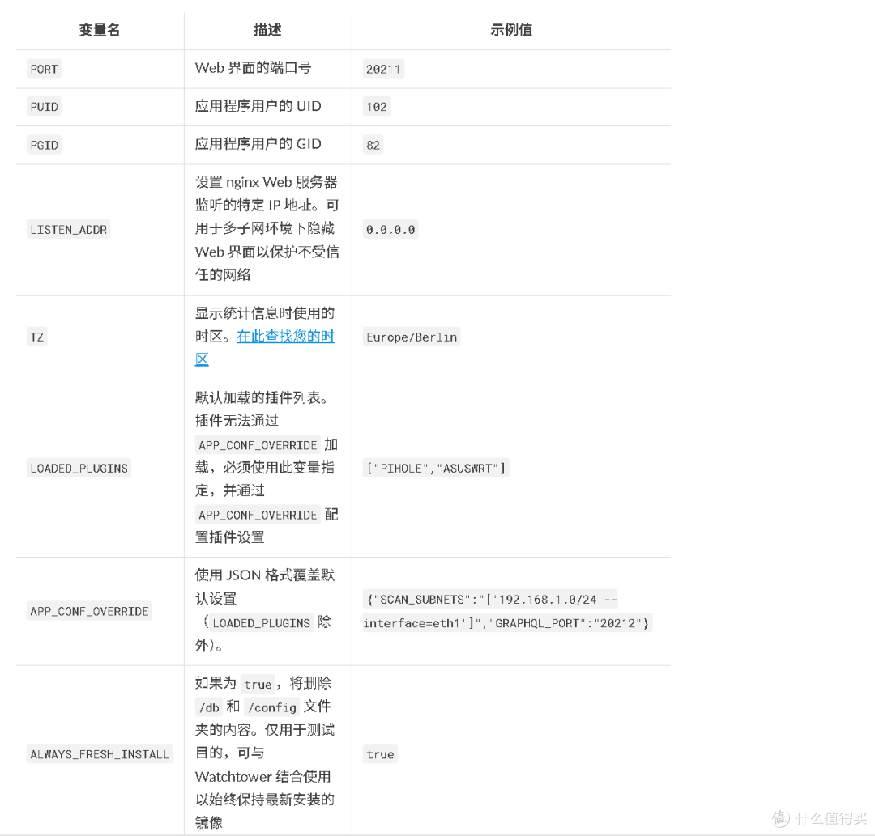This screenshot has width=875, height=836.
Task: Click the SCAN_SUBNETS JSON example value
Action: point(506,611)
